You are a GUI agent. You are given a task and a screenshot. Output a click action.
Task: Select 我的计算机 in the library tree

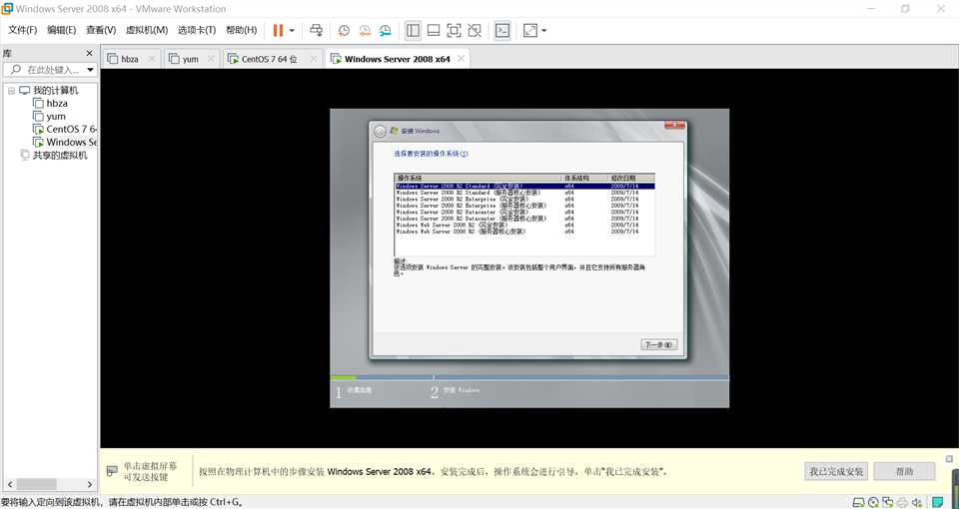[56, 91]
